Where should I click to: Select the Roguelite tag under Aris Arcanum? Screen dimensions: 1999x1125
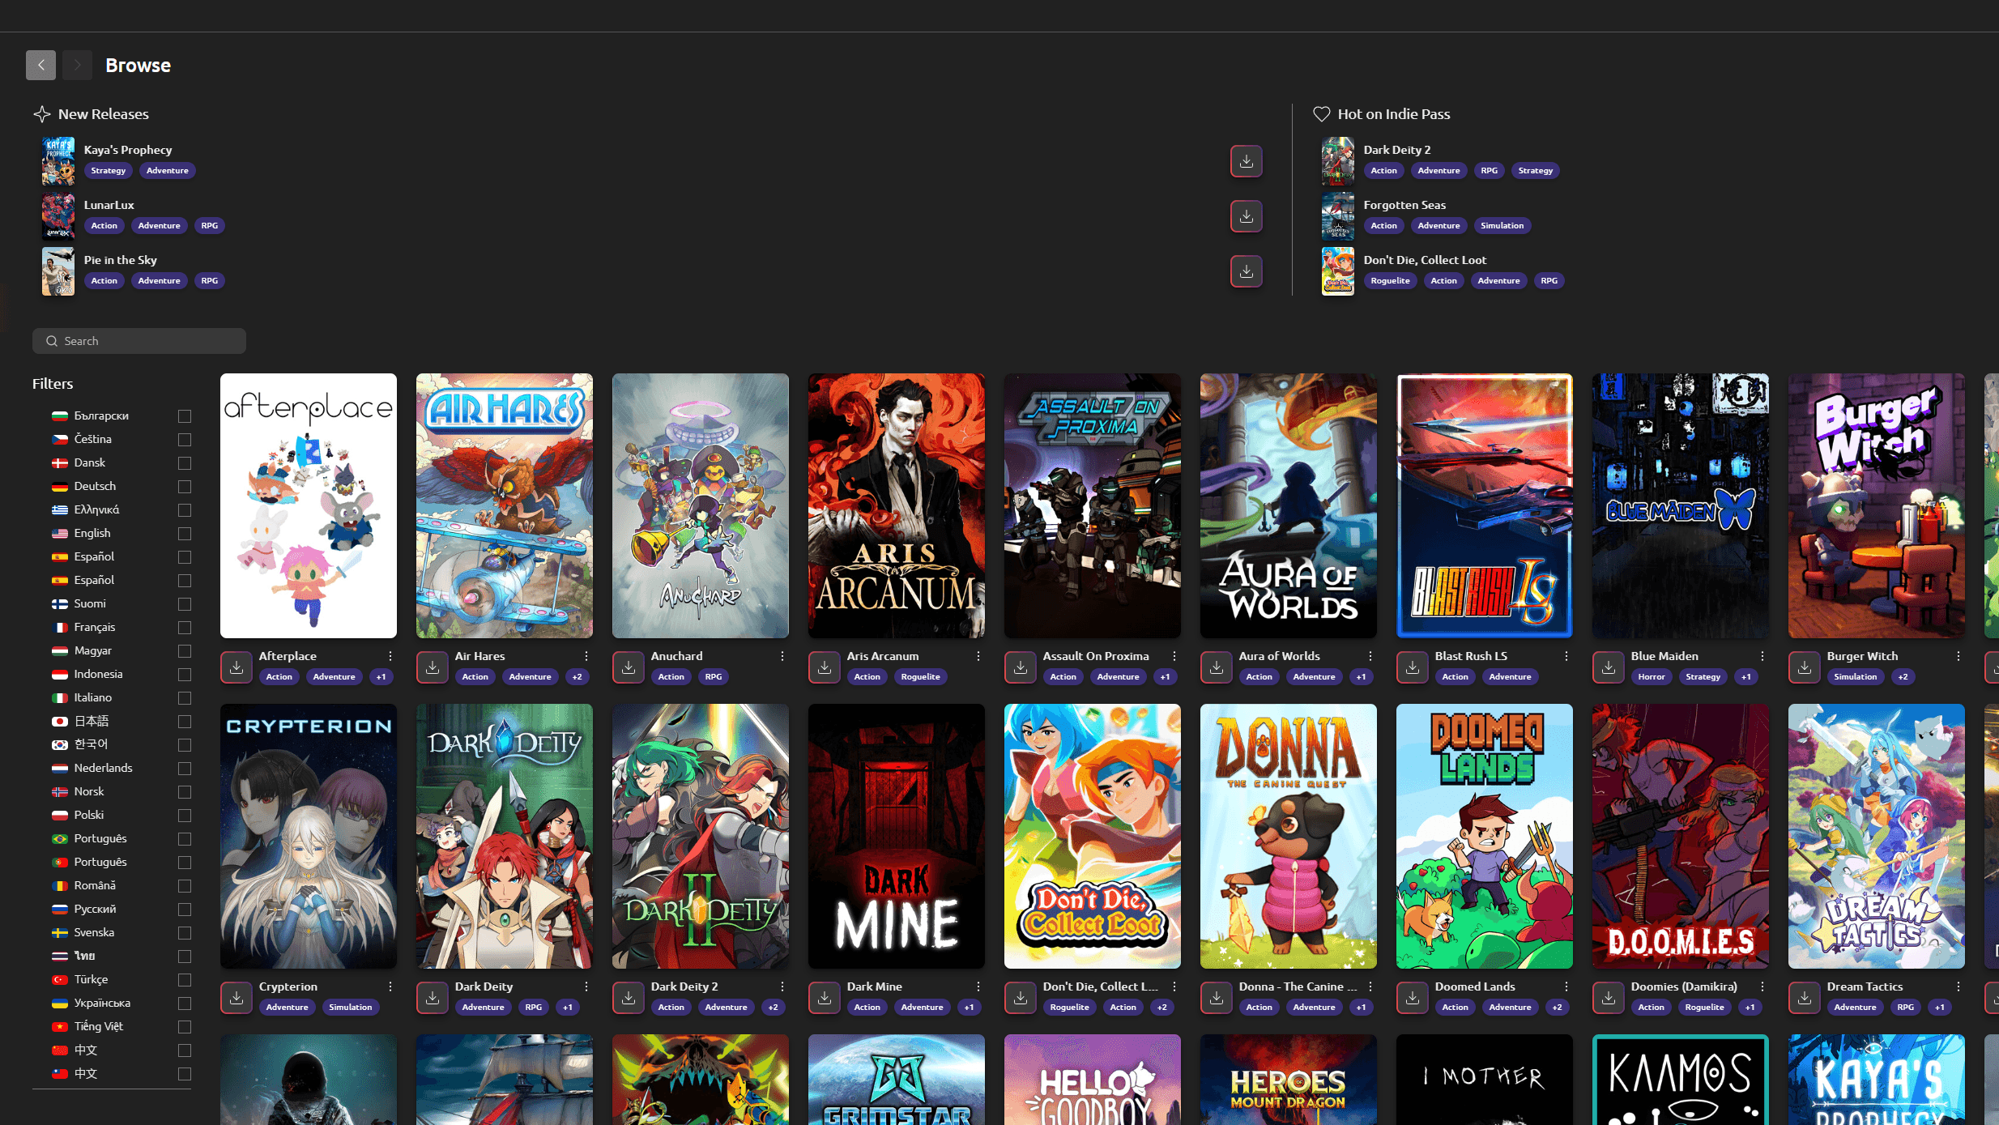pos(920,676)
